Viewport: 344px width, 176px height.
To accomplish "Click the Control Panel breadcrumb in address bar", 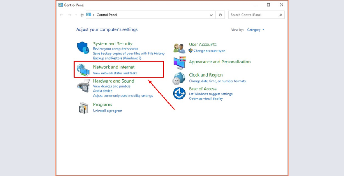I will tap(107, 15).
